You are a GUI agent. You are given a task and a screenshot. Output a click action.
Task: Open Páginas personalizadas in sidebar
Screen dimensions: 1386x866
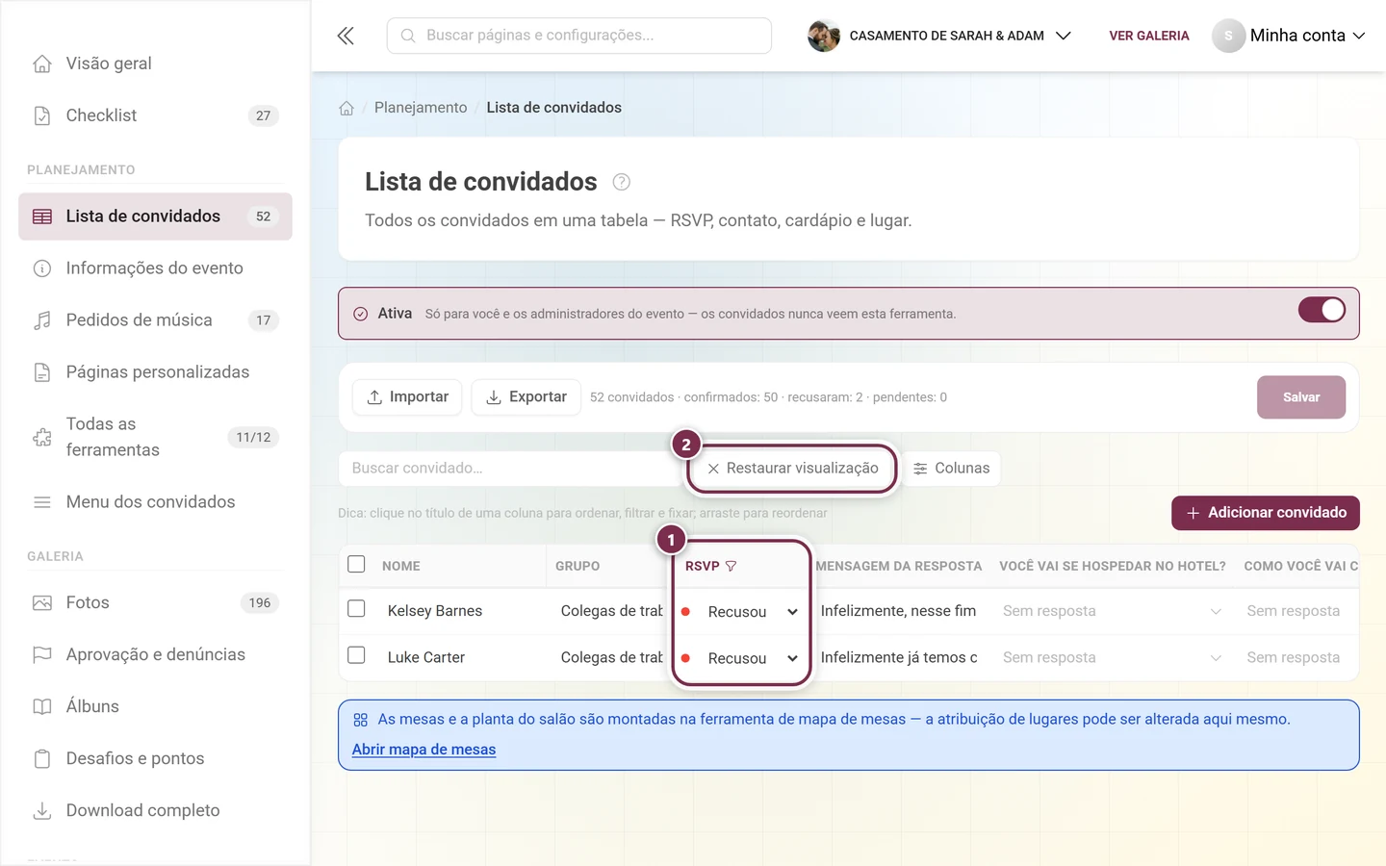pyautogui.click(x=155, y=372)
